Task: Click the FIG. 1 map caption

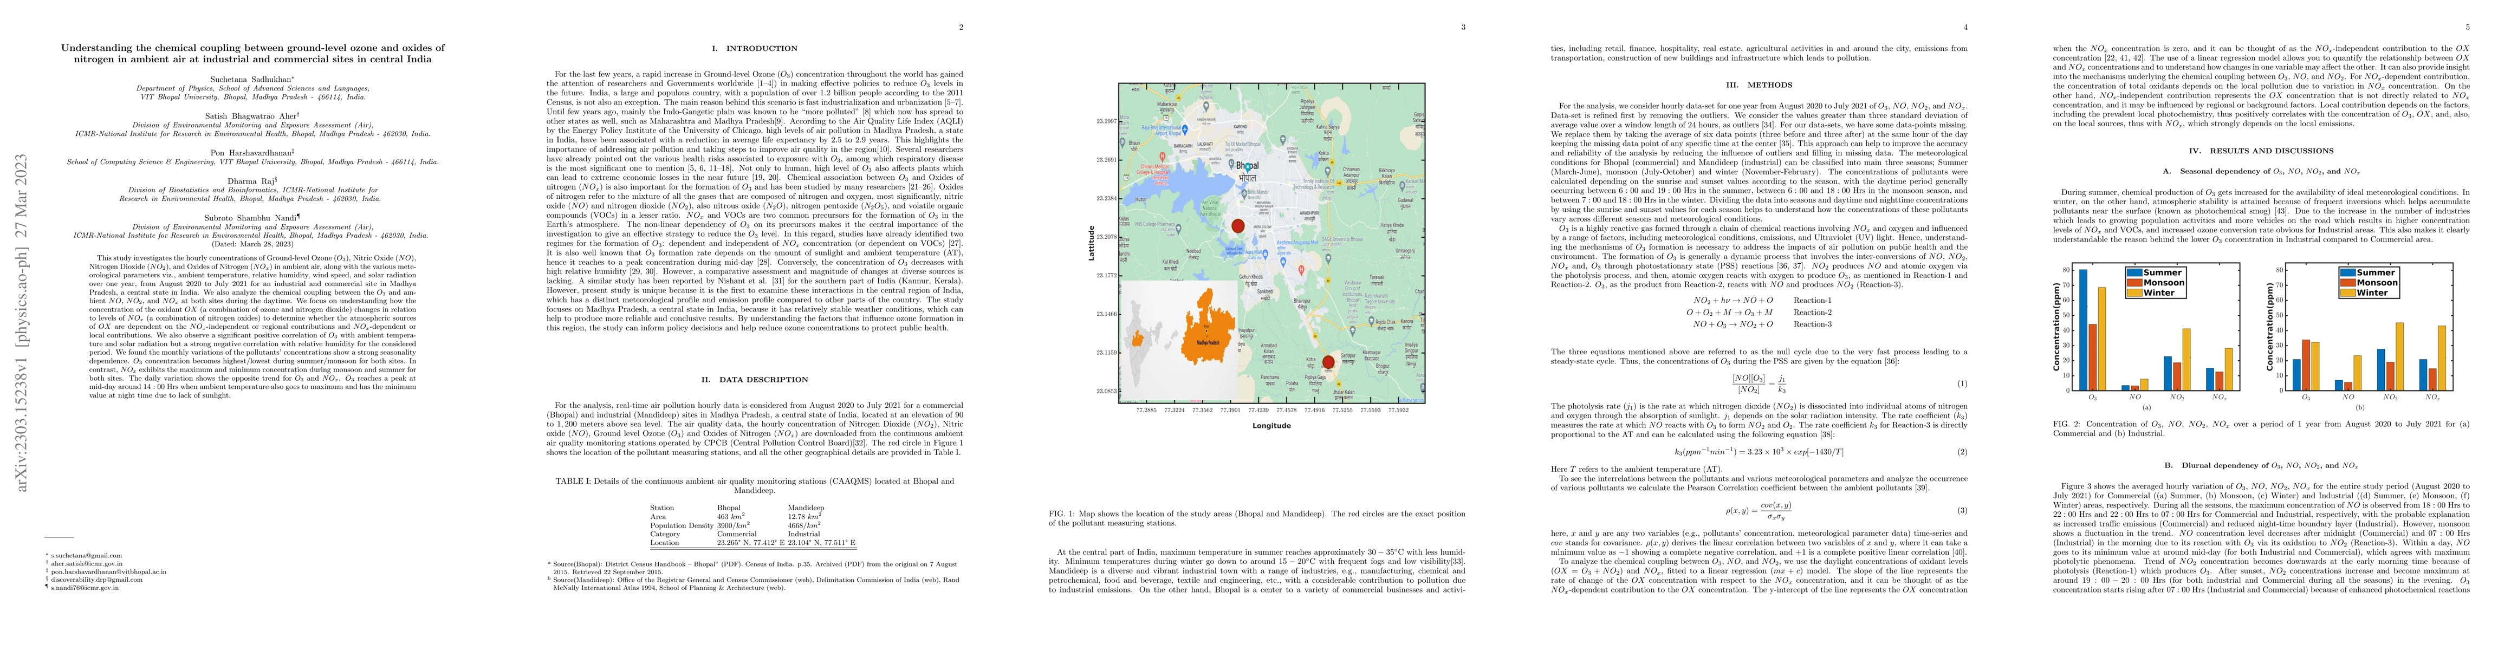Action: coord(1256,518)
